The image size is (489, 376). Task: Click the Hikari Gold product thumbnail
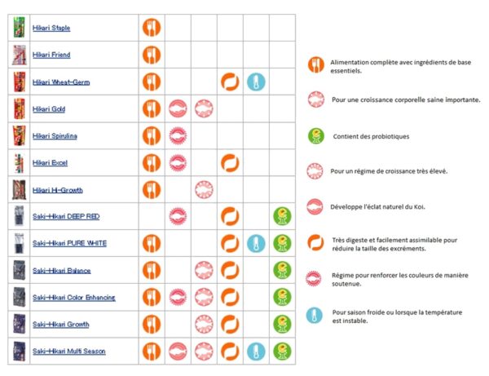pos(20,108)
